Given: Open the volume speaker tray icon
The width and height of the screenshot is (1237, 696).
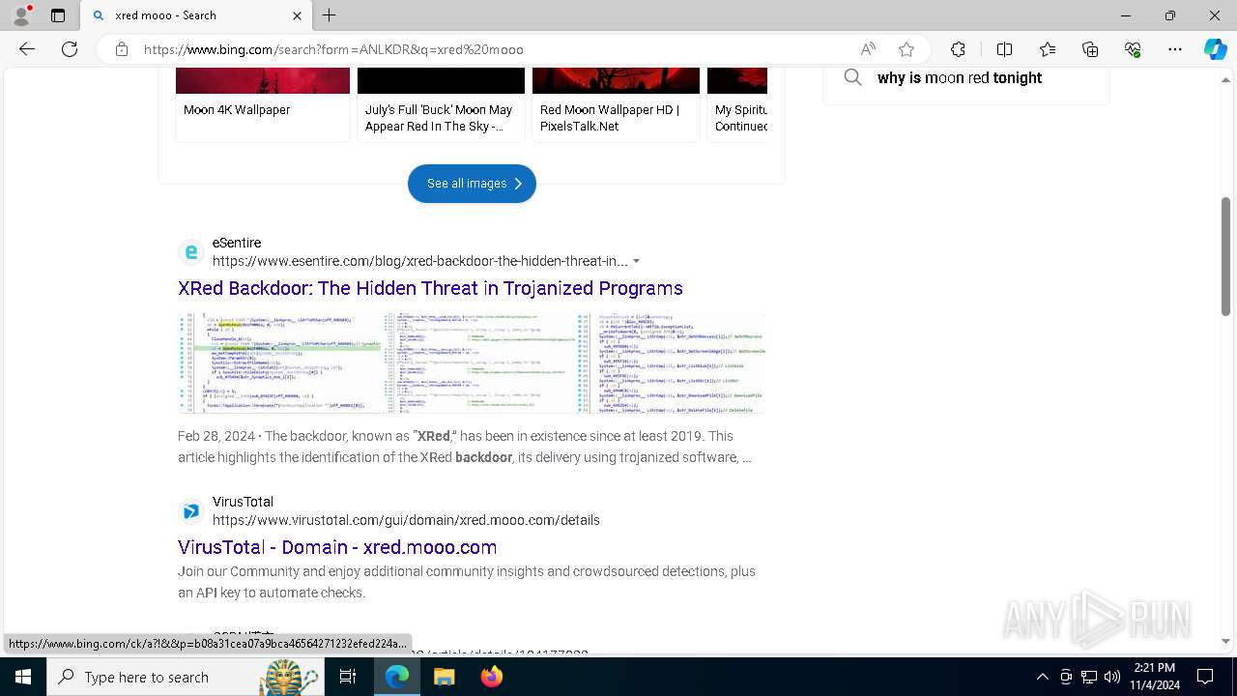Looking at the screenshot, I should coord(1112,677).
